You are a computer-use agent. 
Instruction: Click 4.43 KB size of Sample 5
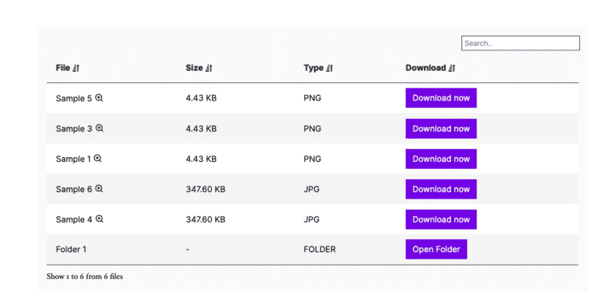[x=201, y=98]
